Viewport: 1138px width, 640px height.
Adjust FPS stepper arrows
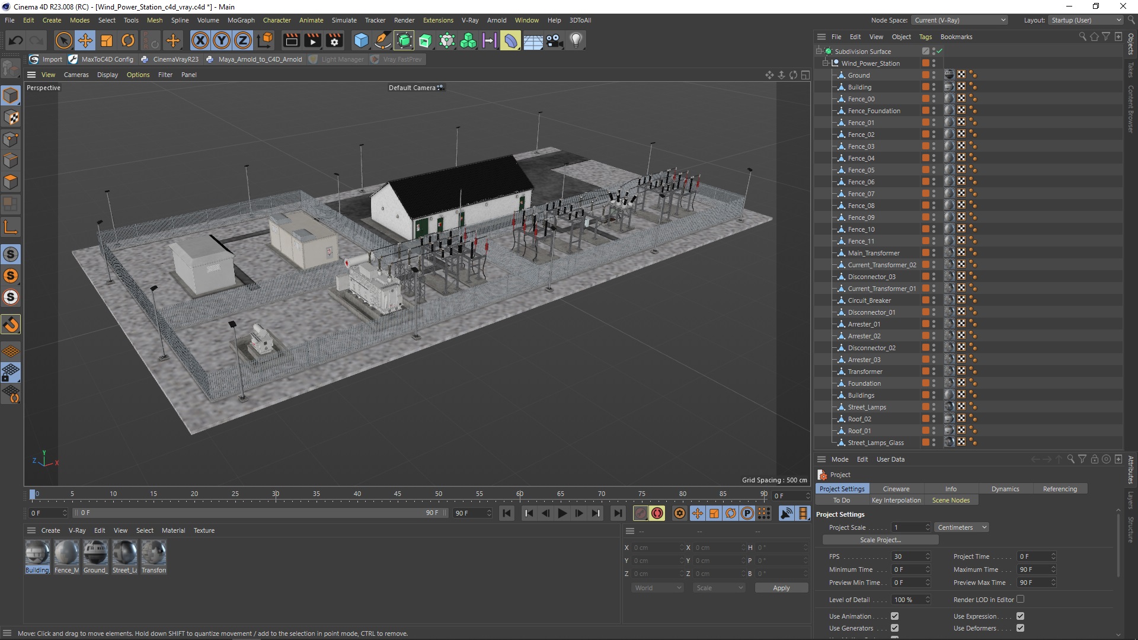tap(928, 556)
